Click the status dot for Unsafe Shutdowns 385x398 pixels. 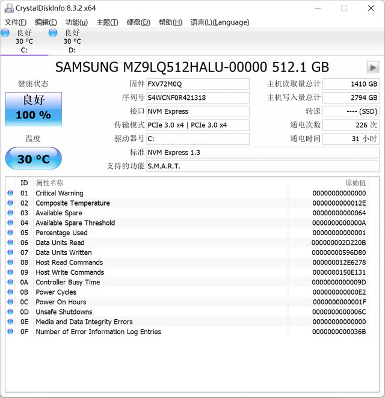click(x=10, y=311)
